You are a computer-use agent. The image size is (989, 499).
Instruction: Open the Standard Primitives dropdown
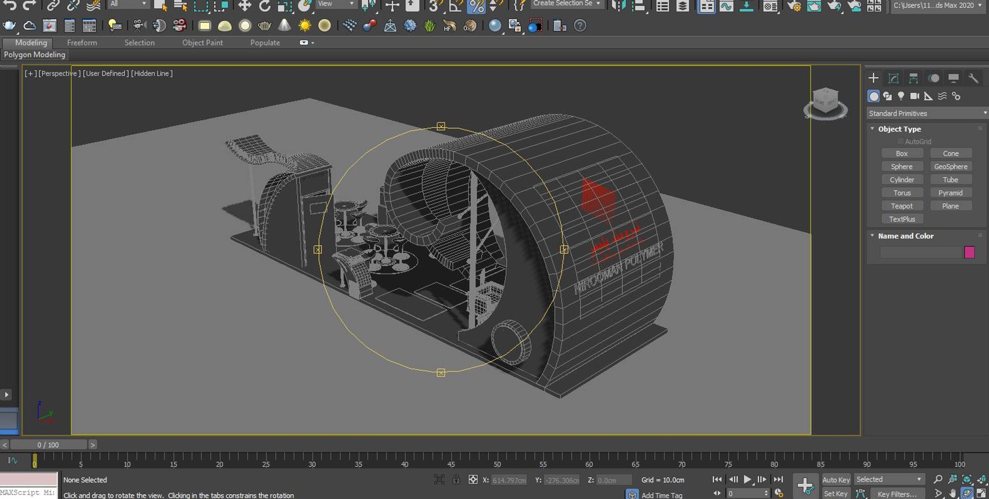(927, 113)
